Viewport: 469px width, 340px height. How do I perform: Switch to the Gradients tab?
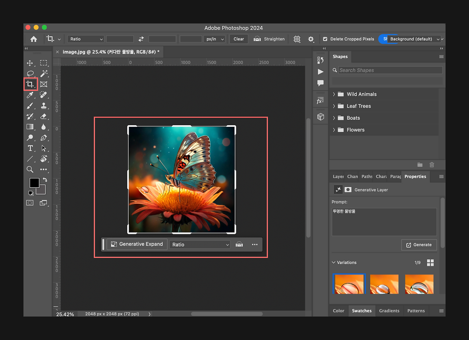pyautogui.click(x=389, y=311)
